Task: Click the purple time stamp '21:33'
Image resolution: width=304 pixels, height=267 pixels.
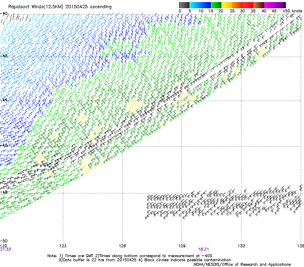Action: coord(6,249)
